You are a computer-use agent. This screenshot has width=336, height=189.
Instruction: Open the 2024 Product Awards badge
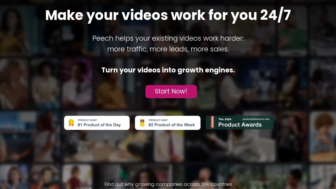pos(240,123)
